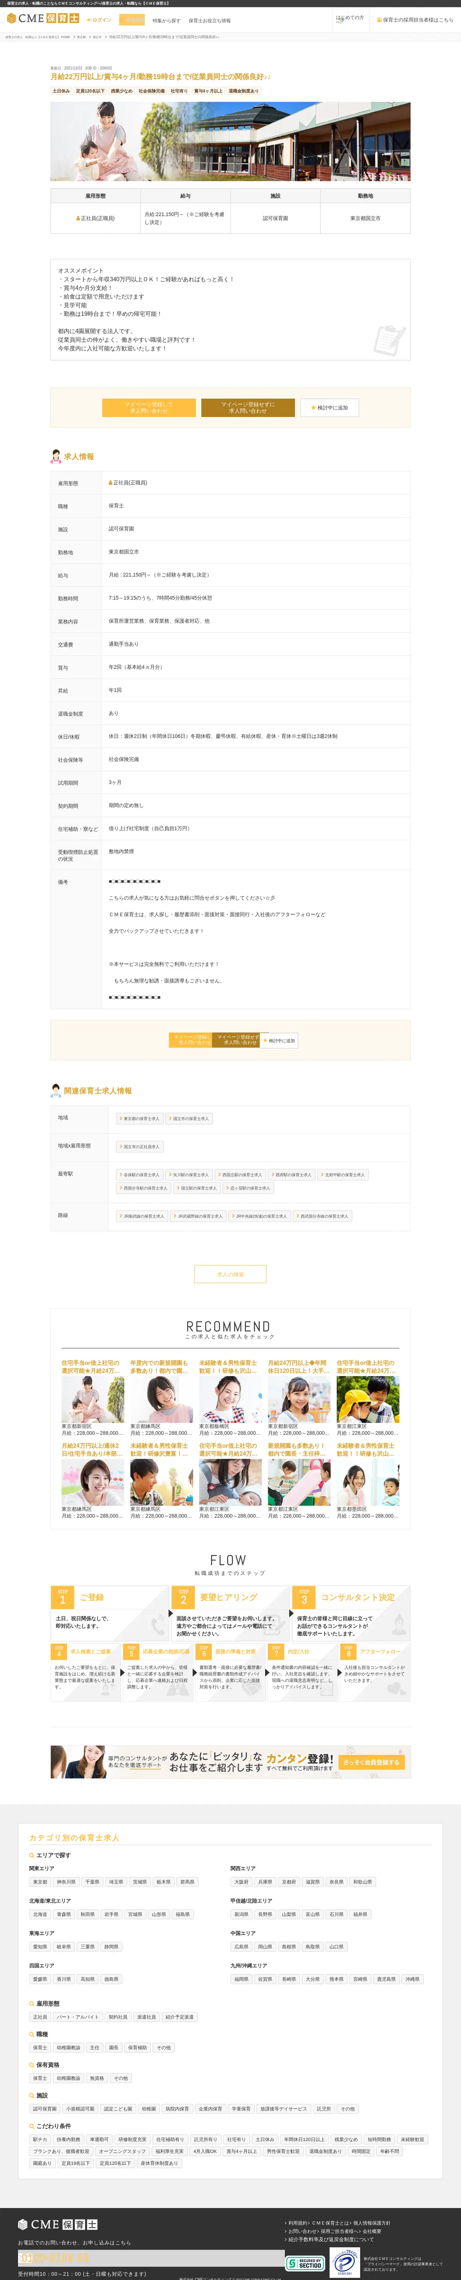Select 未経験歓迎 condition tag
This screenshot has height=2280, width=461.
pyautogui.click(x=412, y=2139)
